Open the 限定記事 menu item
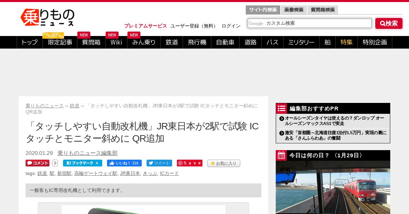The width and height of the screenshot is (409, 214). (x=60, y=42)
